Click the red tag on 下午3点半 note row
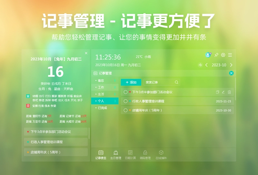This screenshot has width=258, height=175. tap(130, 92)
